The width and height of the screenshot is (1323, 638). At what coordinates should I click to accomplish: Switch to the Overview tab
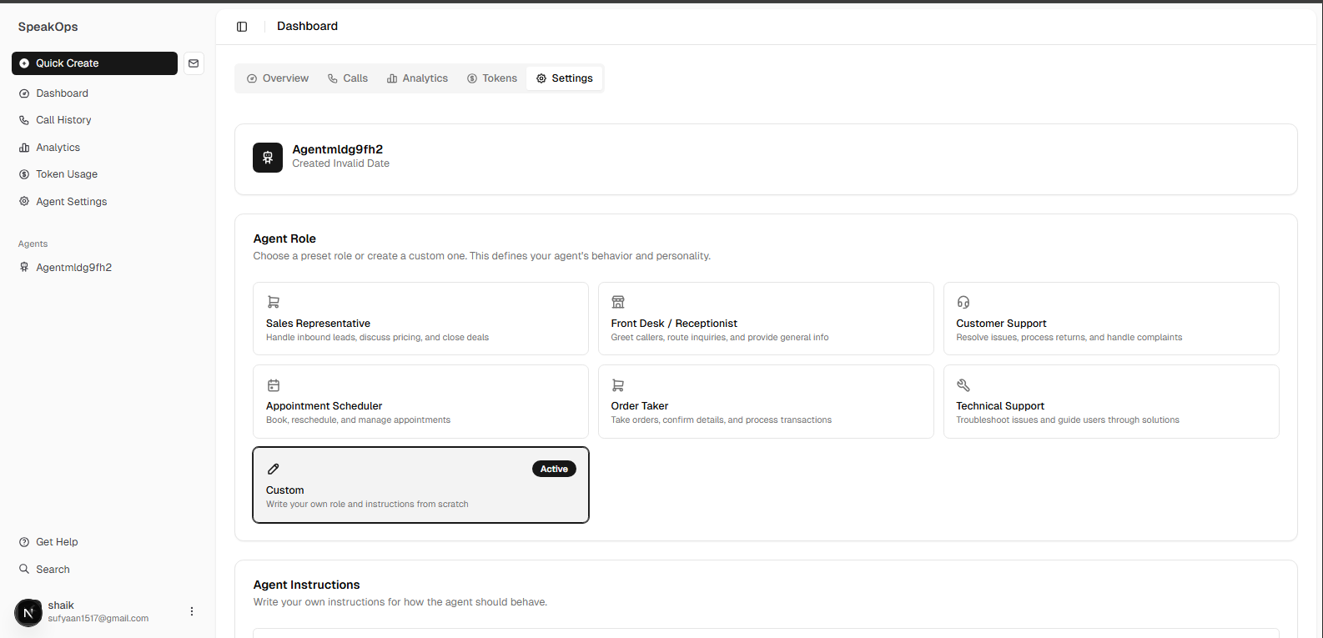pyautogui.click(x=278, y=78)
